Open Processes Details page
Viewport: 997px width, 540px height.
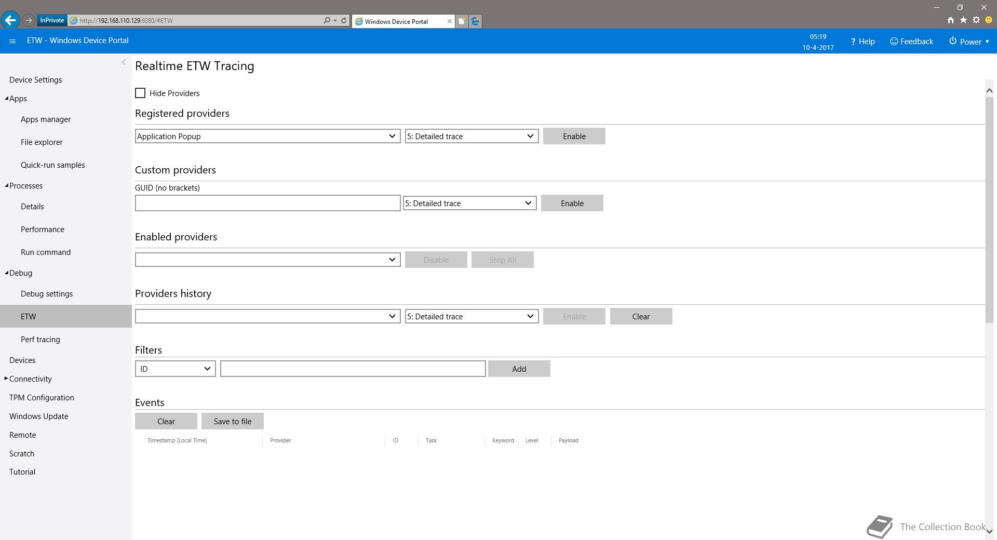(x=32, y=206)
